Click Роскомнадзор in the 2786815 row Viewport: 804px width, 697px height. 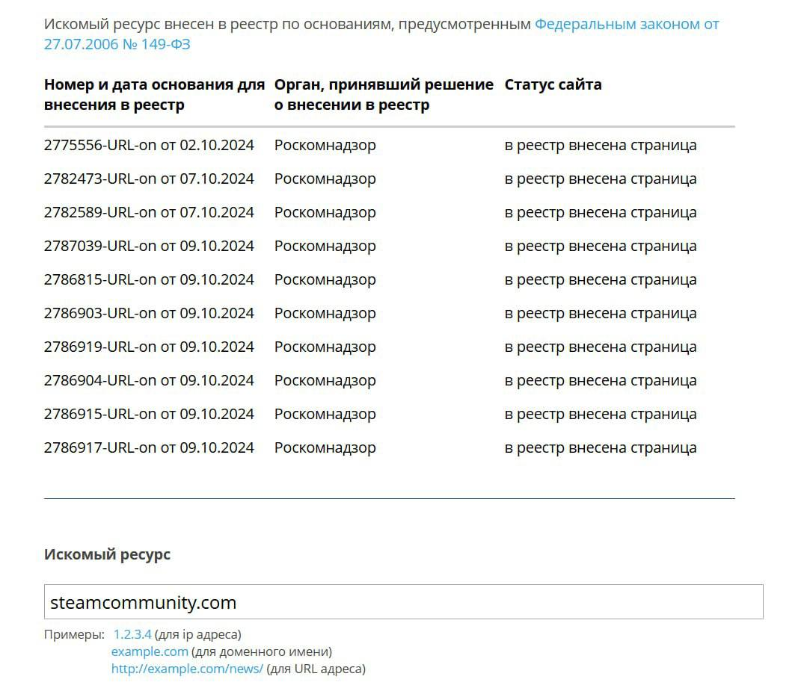click(x=325, y=280)
